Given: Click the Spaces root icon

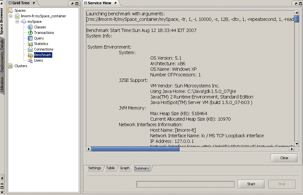Looking at the screenshot, I should (10, 10).
